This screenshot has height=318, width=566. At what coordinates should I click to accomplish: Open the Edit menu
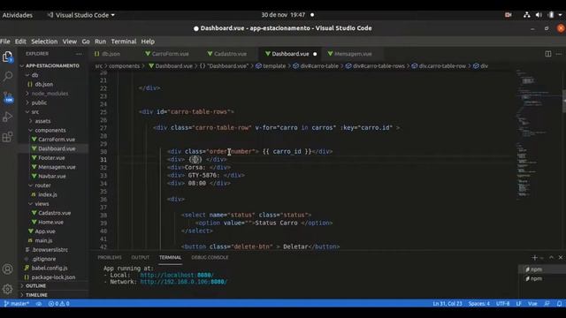(x=20, y=42)
